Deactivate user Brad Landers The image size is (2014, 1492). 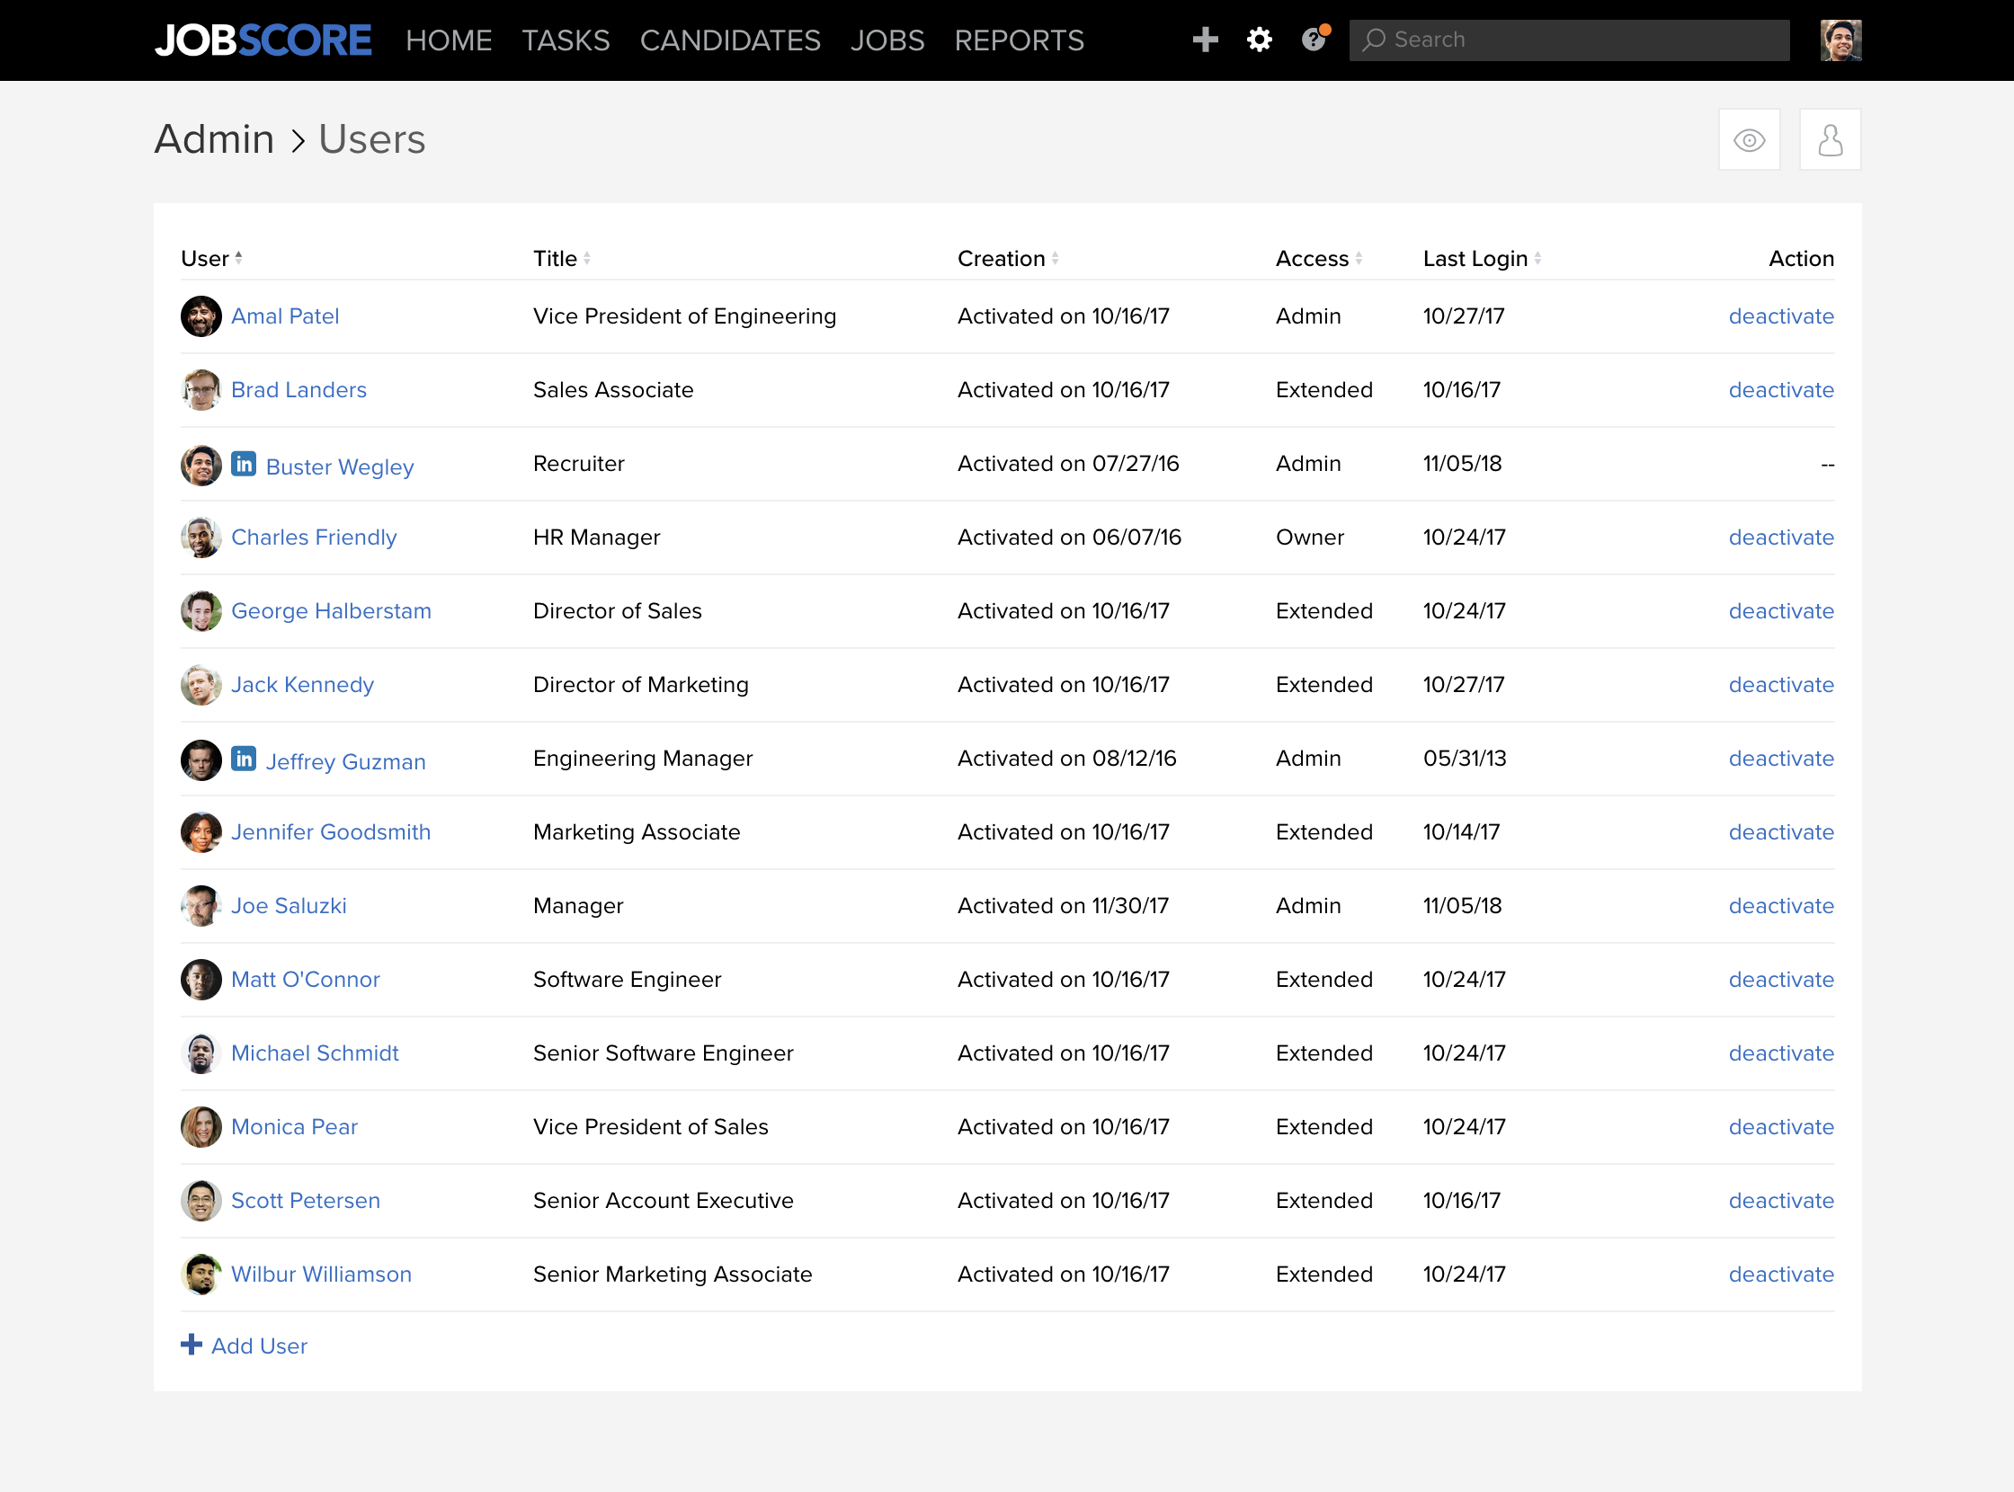[x=1779, y=390]
